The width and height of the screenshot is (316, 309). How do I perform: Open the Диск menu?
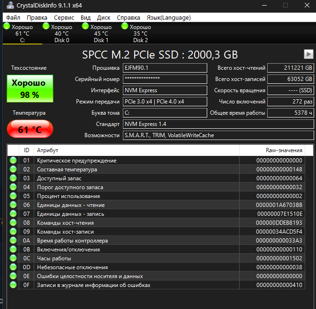[104, 18]
